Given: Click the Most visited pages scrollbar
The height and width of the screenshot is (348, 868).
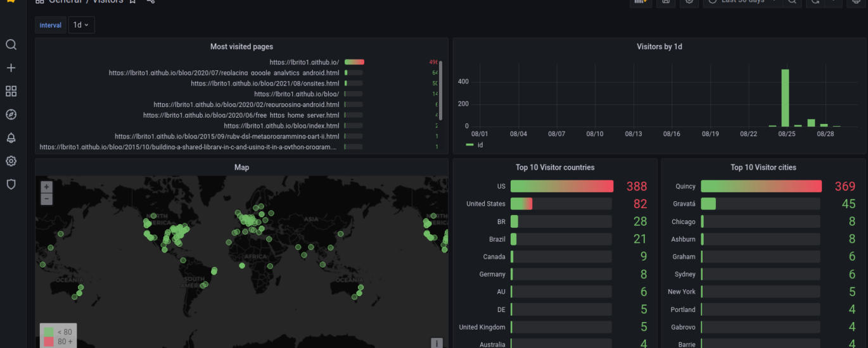Looking at the screenshot, I should coord(441,90).
